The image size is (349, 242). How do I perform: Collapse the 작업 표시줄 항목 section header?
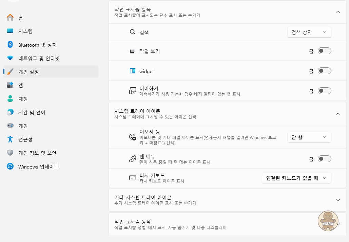click(228, 12)
